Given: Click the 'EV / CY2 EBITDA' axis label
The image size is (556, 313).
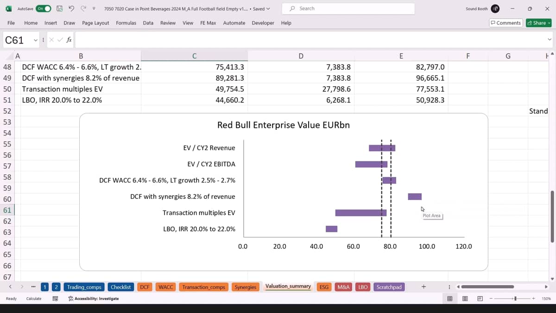Looking at the screenshot, I should point(211,164).
